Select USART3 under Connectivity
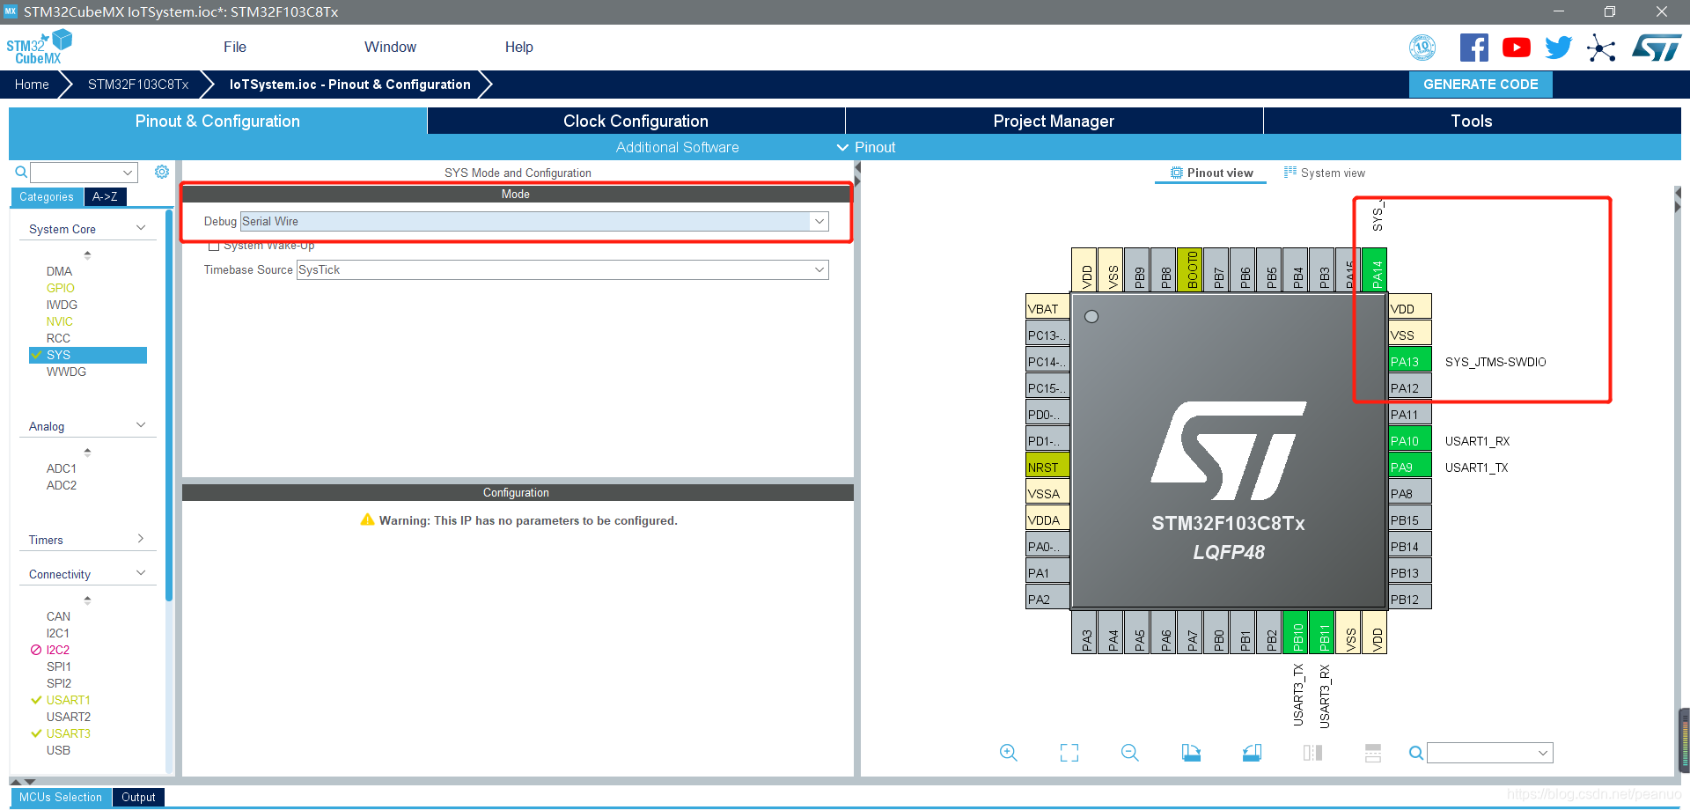The height and width of the screenshot is (810, 1690). pyautogui.click(x=69, y=733)
